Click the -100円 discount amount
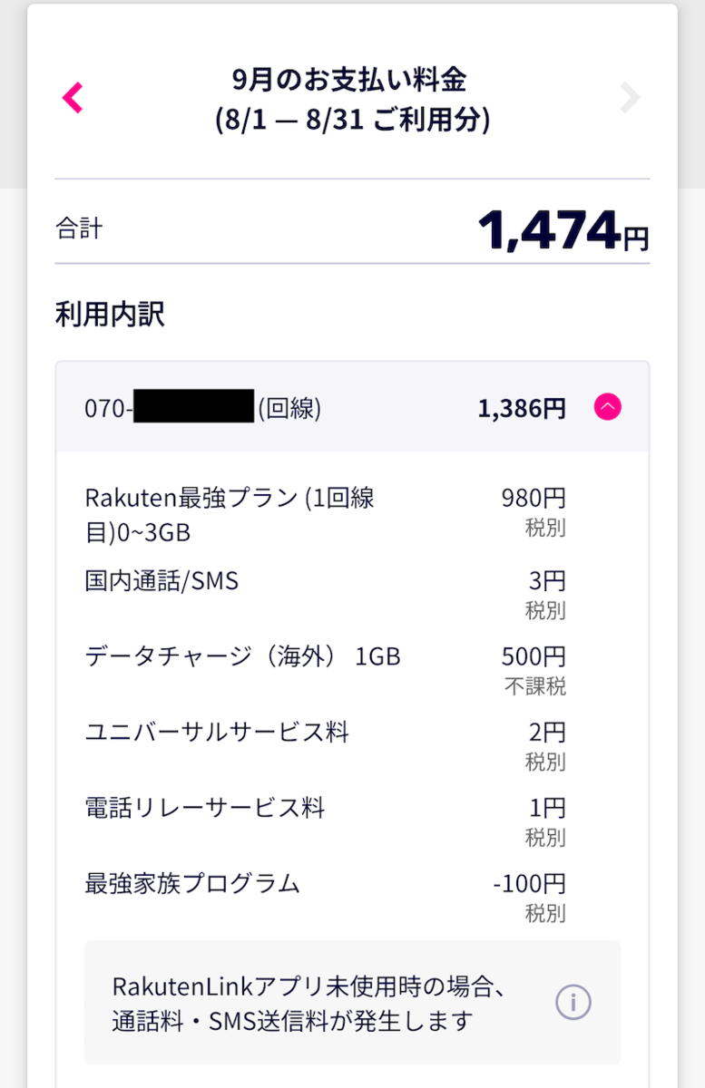Viewport: 705px width, 1088px height. click(x=529, y=883)
